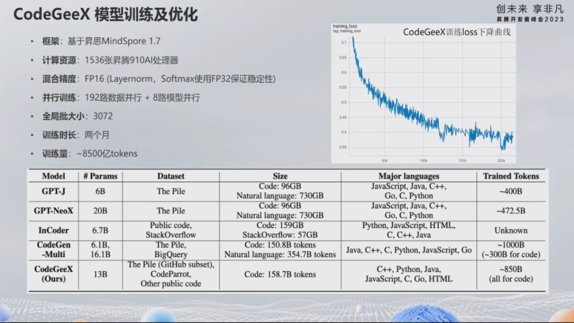Click the 'Dataset' column header

[171, 176]
